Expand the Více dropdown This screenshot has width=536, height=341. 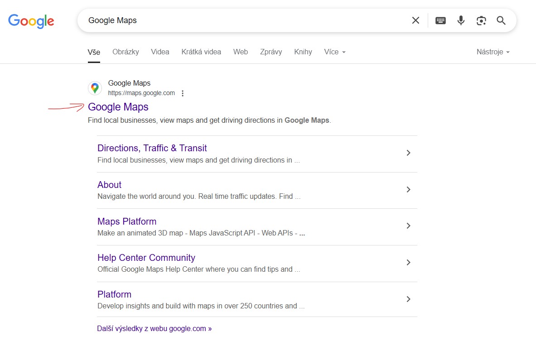[x=335, y=52]
